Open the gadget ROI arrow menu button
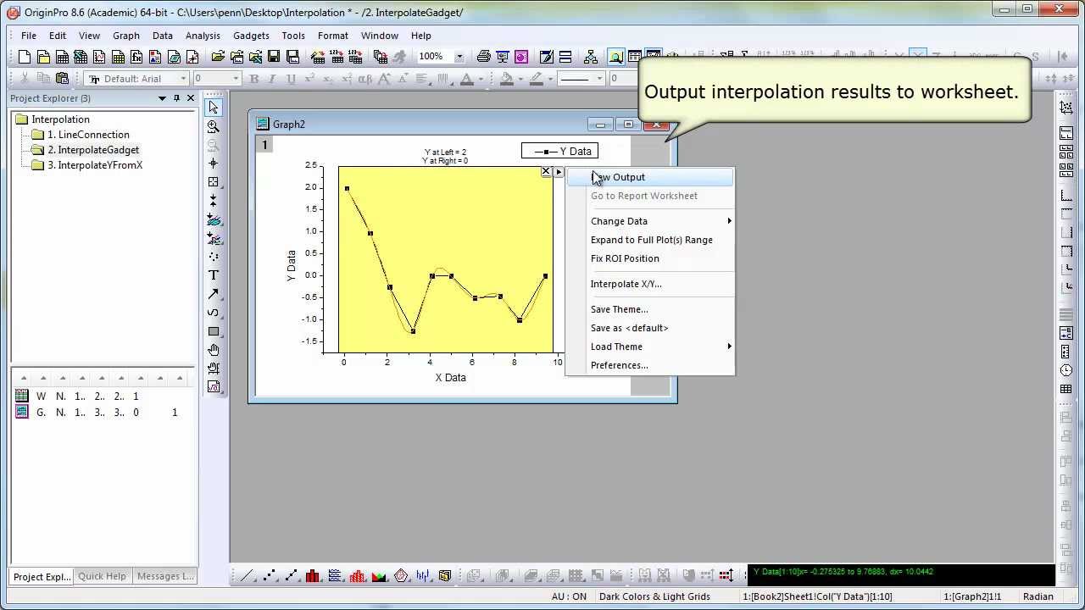Viewport: 1085px width, 610px height. coord(558,172)
